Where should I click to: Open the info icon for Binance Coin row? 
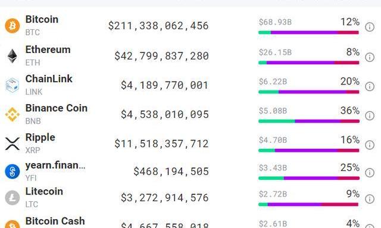[x=370, y=115]
